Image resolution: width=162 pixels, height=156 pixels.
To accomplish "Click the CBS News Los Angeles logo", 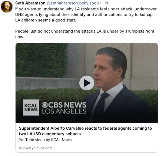I will [x=64, y=108].
